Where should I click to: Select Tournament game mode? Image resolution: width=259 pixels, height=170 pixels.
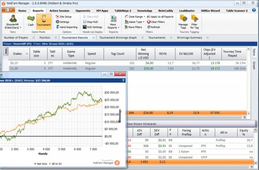point(44,21)
